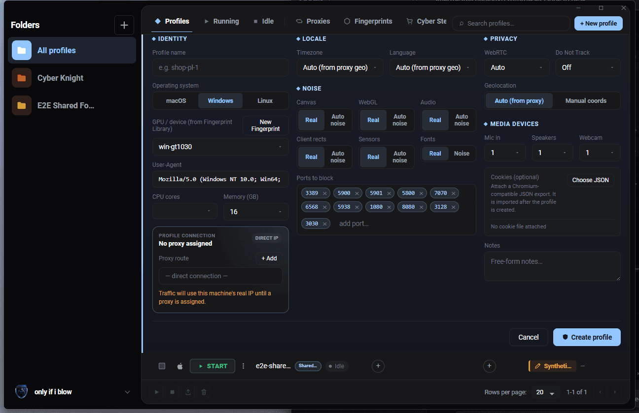
Task: Open the WebRTC dropdown
Action: click(517, 67)
